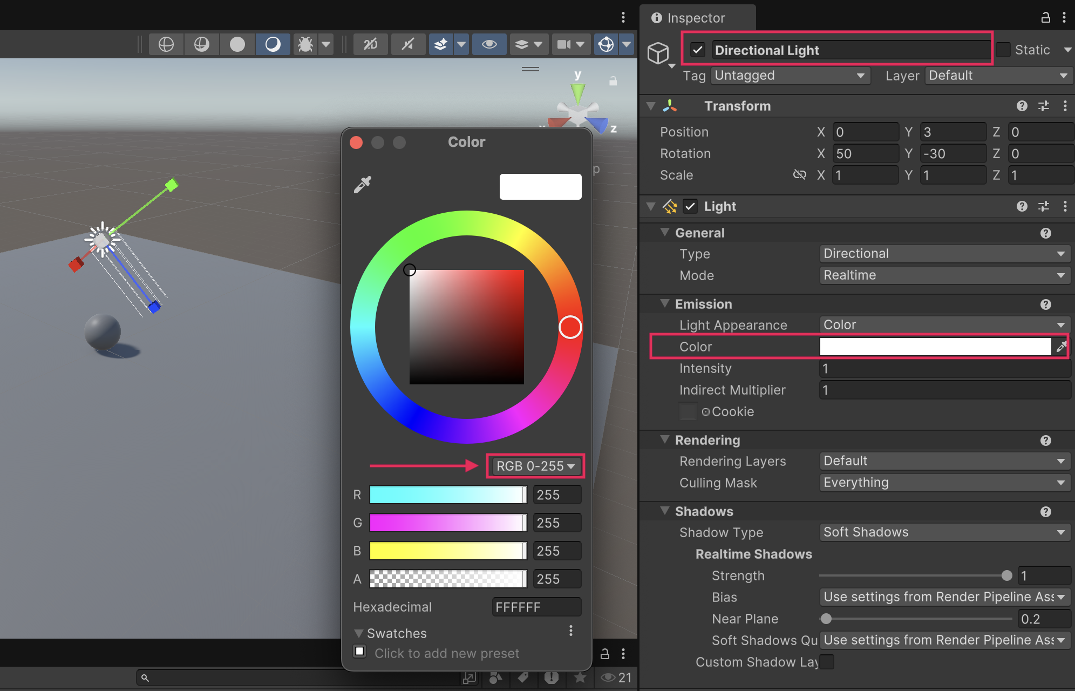Open Inspector panel more options menu
Viewport: 1075px width, 691px height.
1064,18
